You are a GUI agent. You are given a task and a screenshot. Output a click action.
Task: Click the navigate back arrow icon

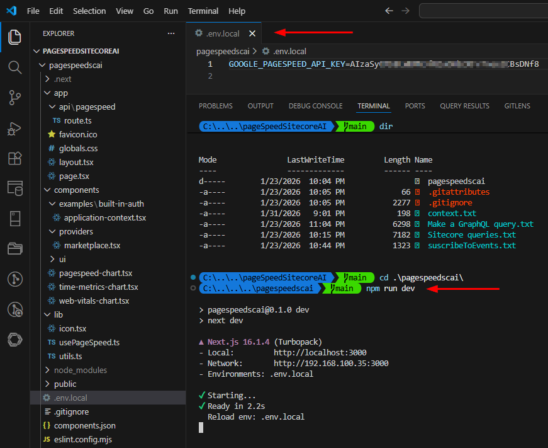click(x=390, y=11)
